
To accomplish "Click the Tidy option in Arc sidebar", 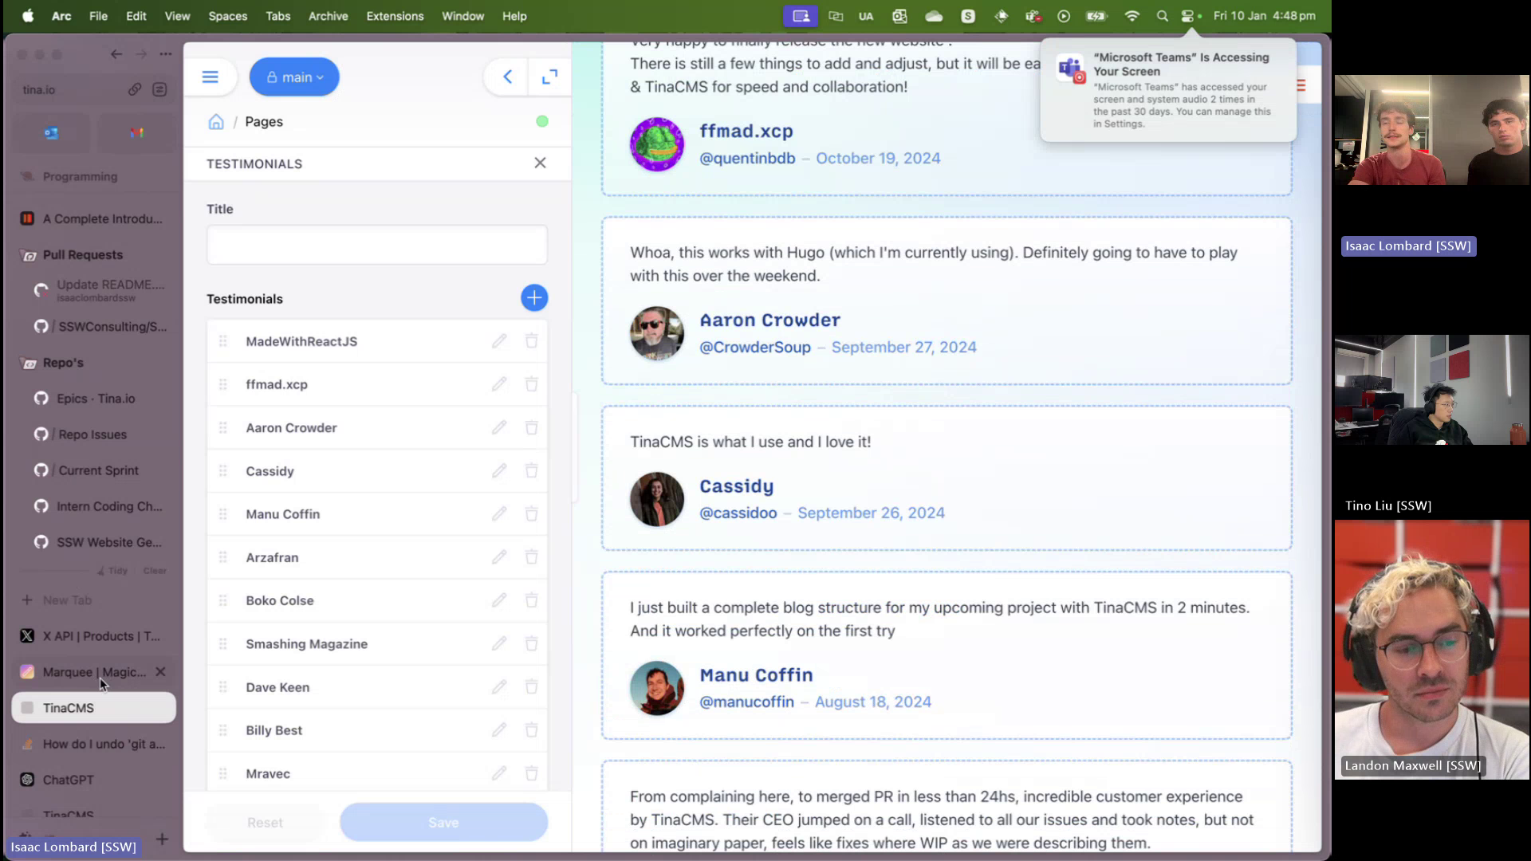I will coord(112,571).
